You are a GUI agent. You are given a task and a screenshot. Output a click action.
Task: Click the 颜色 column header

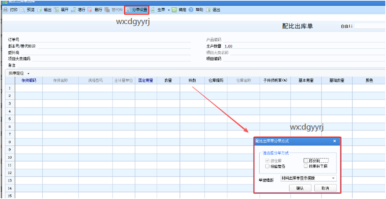(x=369, y=80)
